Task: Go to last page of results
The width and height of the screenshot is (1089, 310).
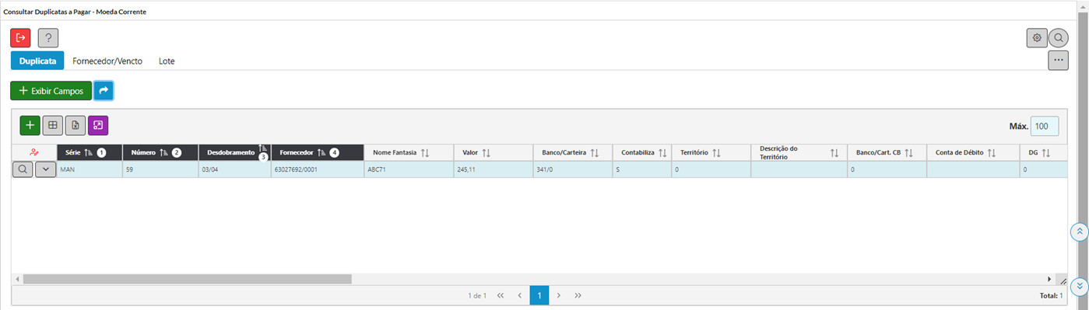Action: 578,295
